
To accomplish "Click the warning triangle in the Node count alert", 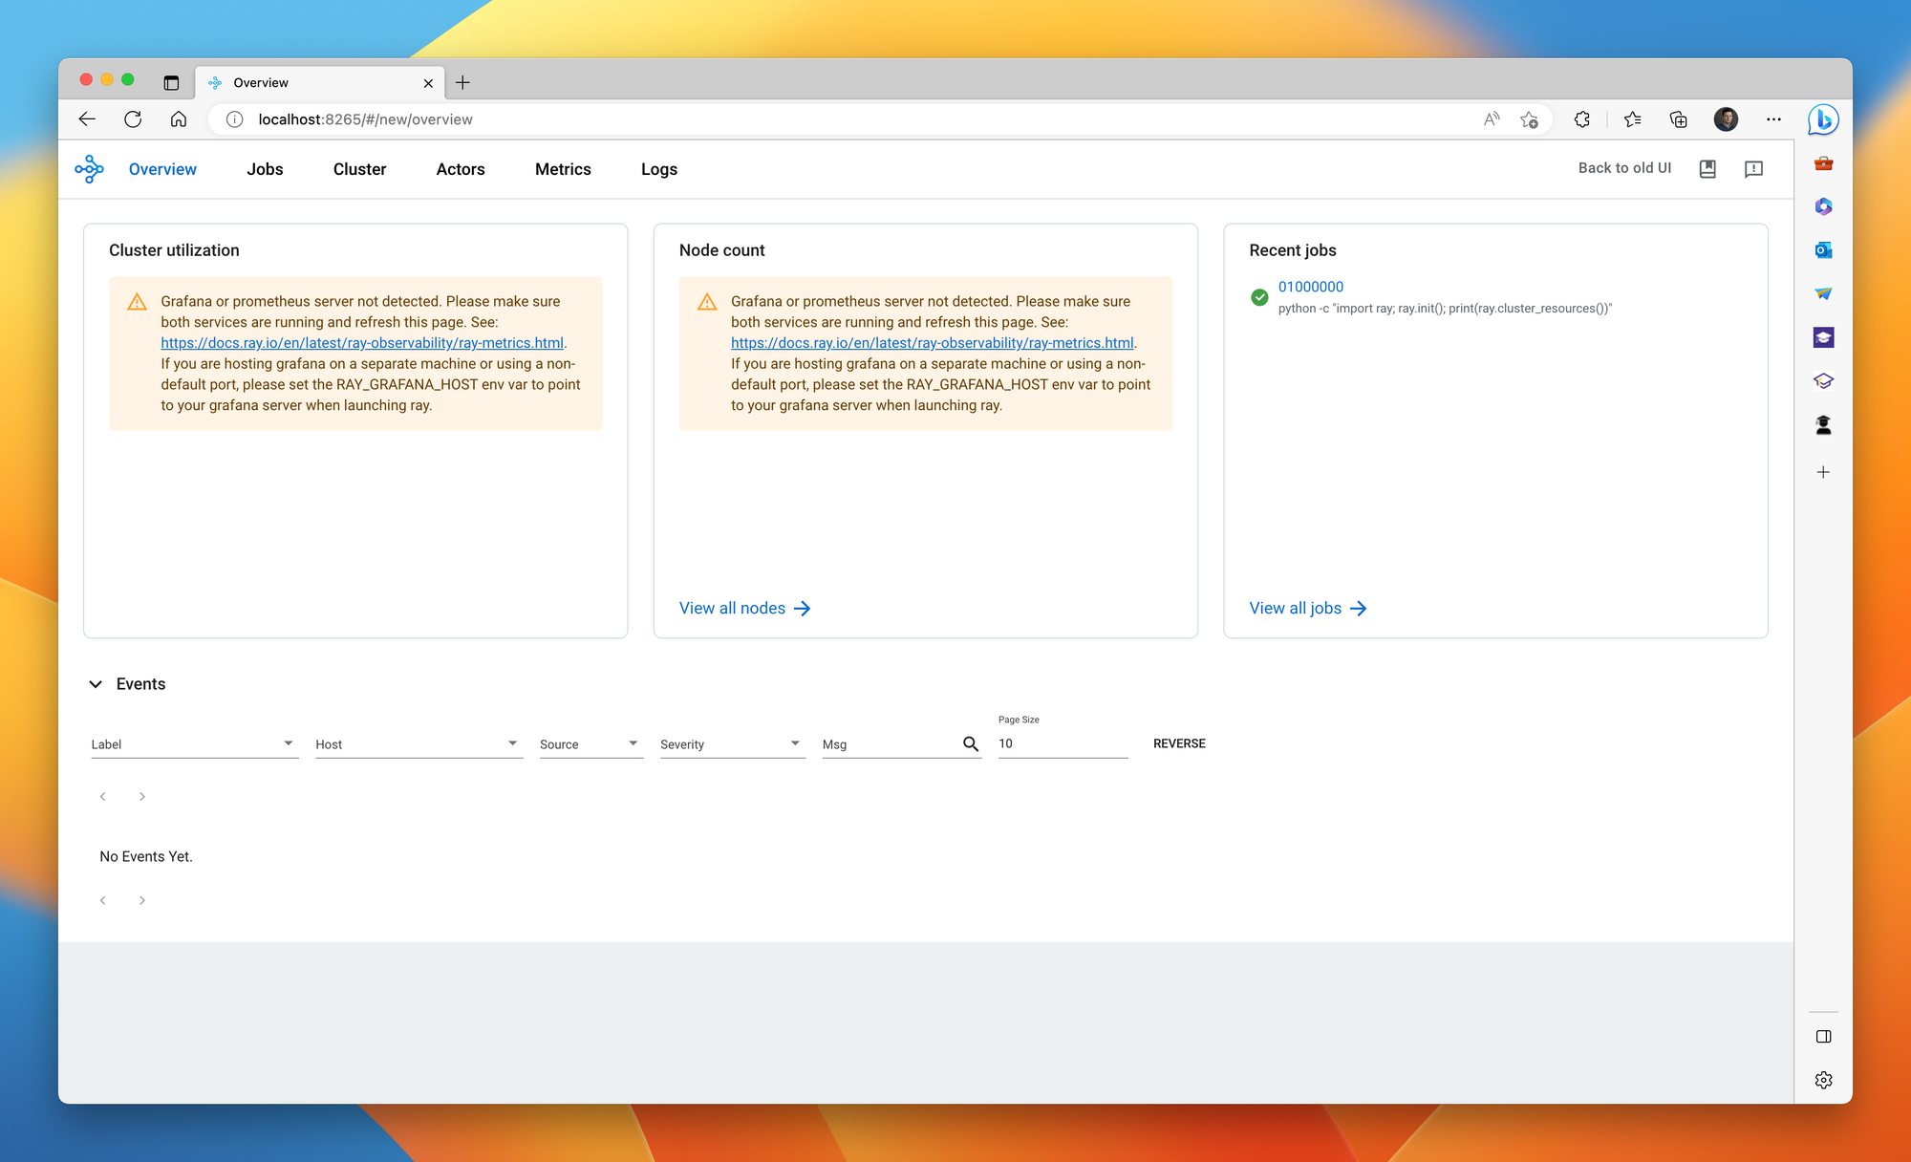I will pos(707,301).
